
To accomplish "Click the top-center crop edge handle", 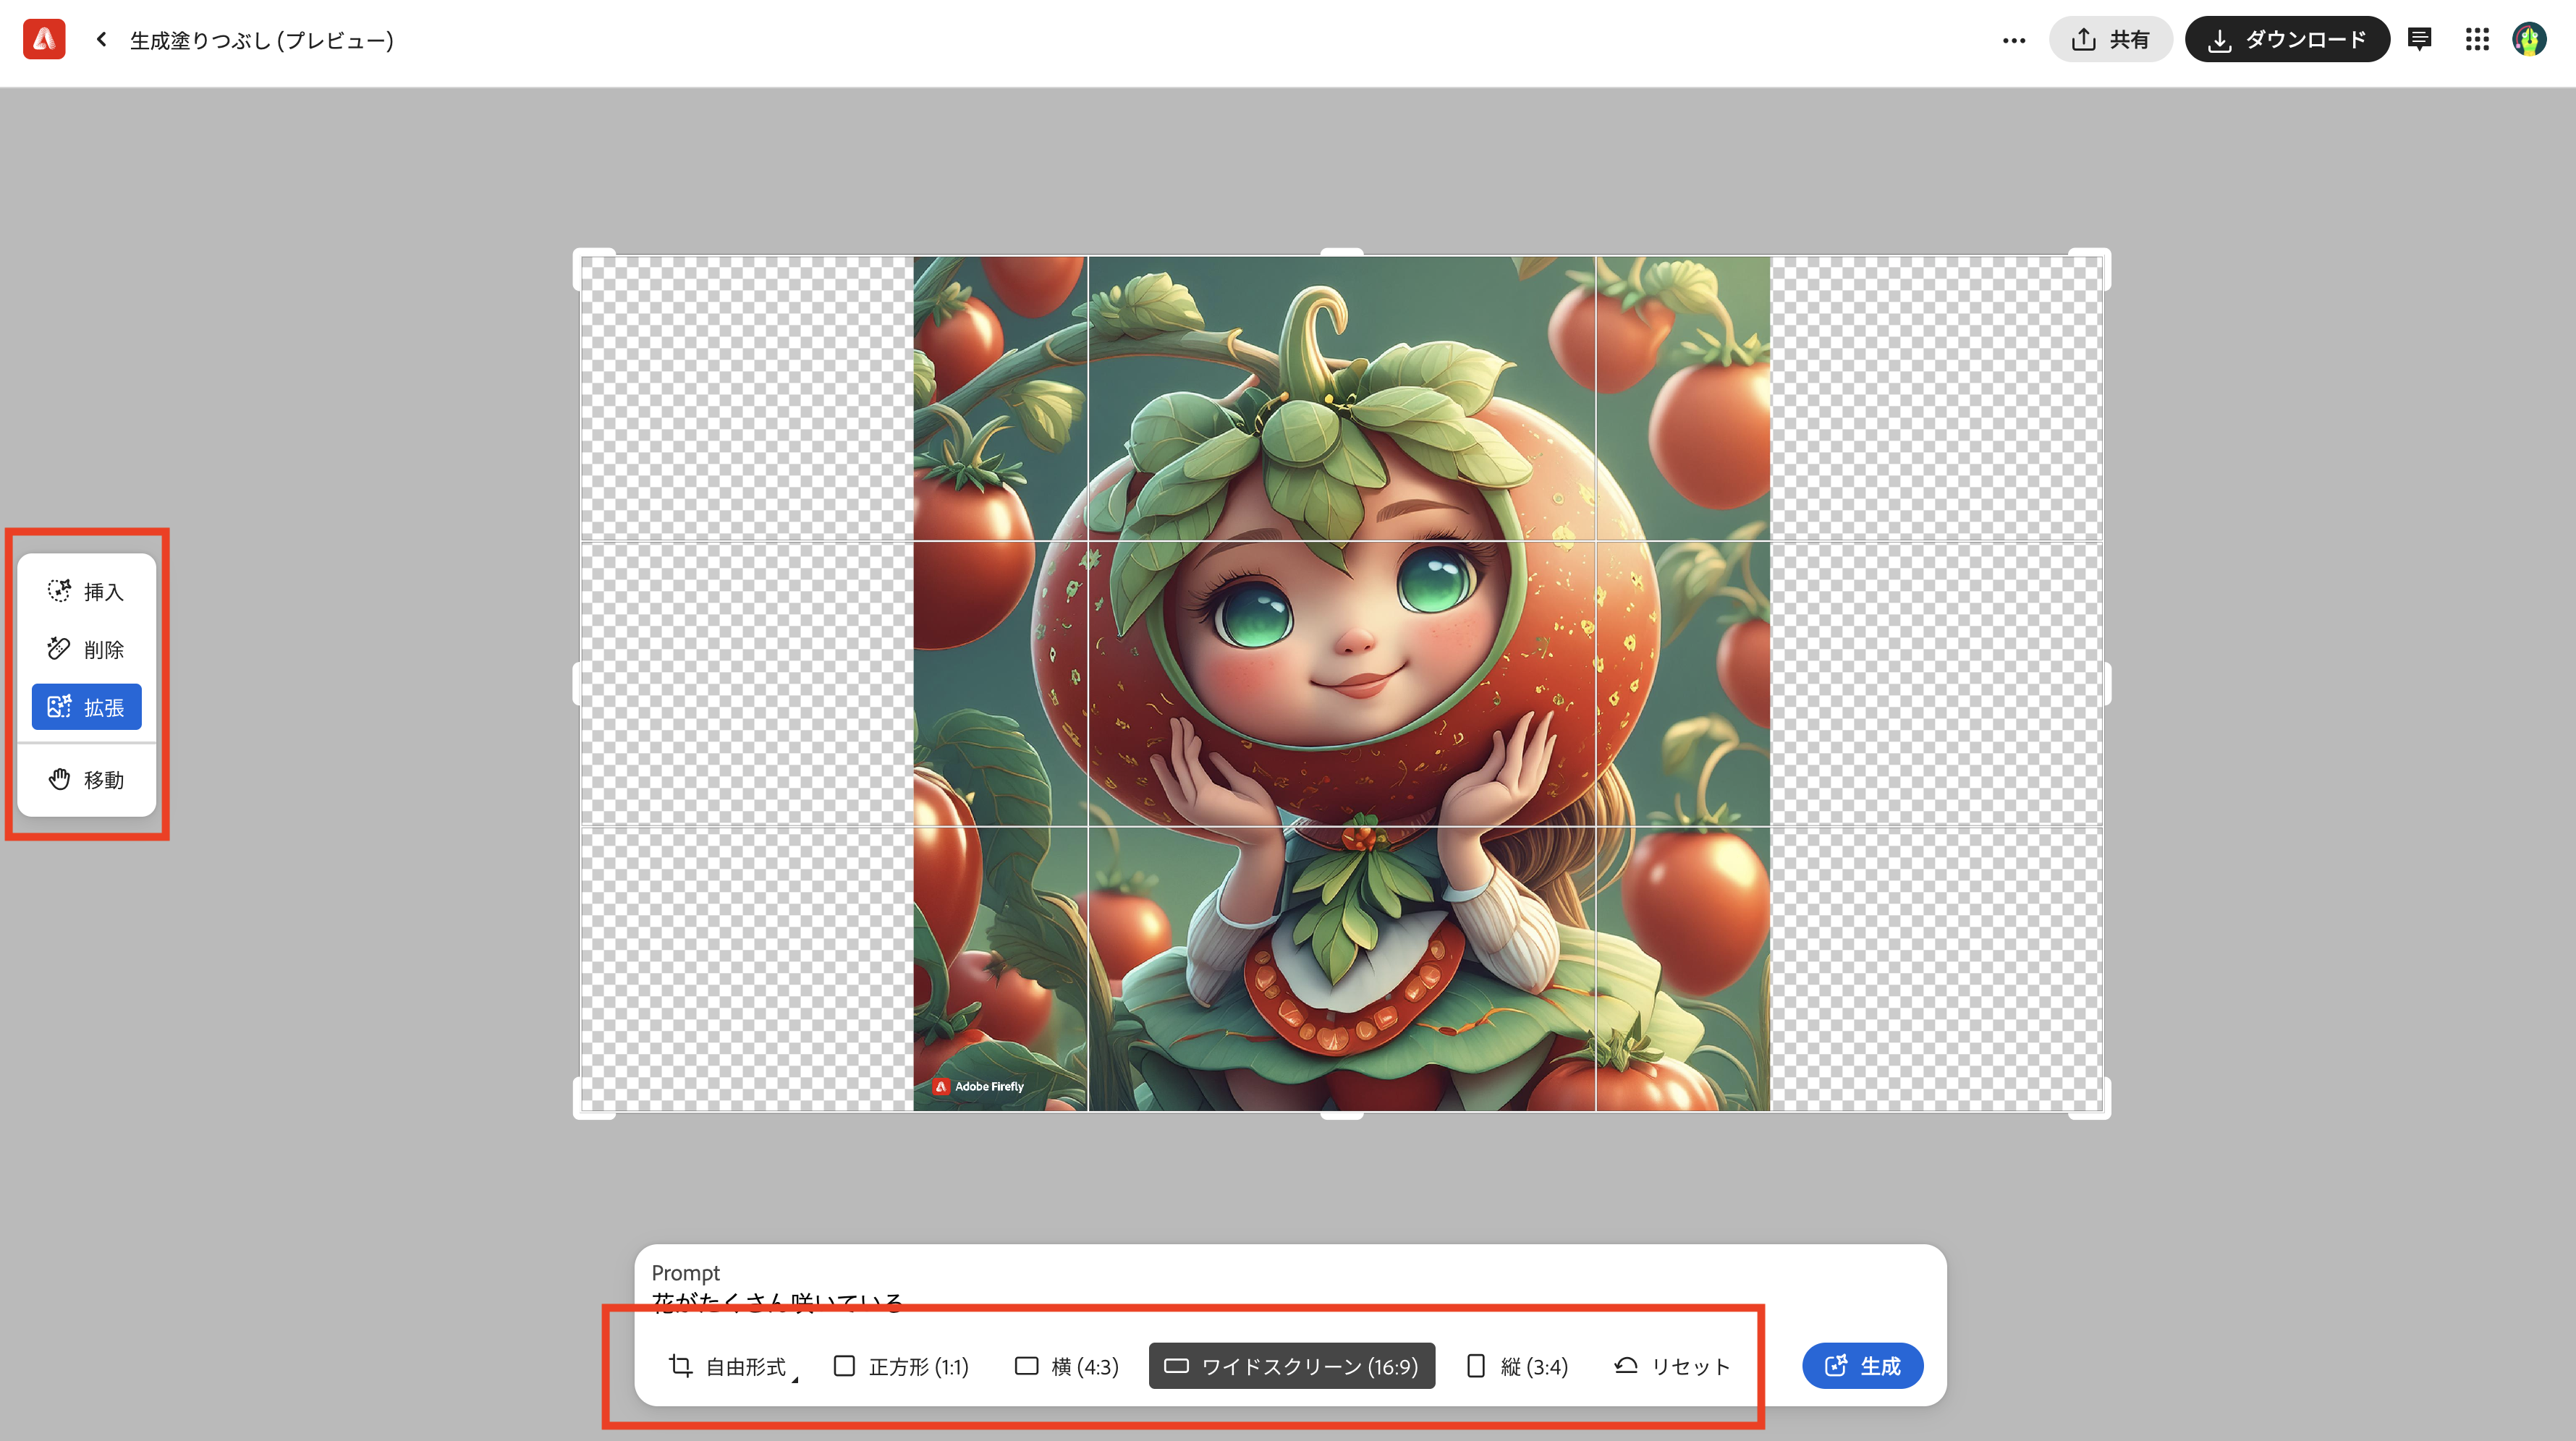I will (1342, 253).
